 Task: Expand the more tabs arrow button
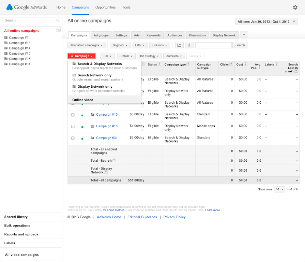tap(244, 35)
